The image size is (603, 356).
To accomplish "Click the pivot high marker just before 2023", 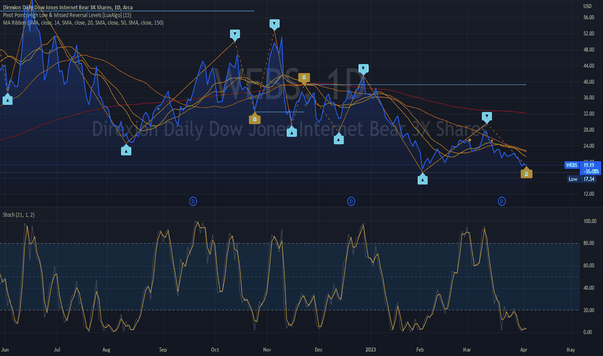I will click(363, 69).
